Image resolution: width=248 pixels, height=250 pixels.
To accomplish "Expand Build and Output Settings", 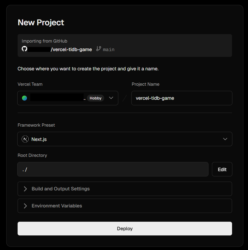I will tap(125, 189).
